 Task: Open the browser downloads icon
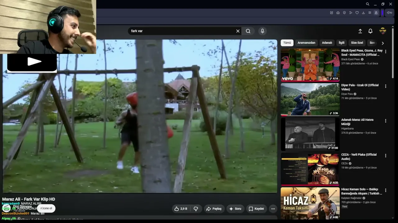pos(363,13)
